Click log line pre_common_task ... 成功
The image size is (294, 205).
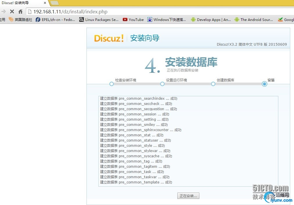(x=132, y=172)
